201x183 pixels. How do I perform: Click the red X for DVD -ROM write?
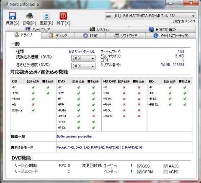(93, 116)
